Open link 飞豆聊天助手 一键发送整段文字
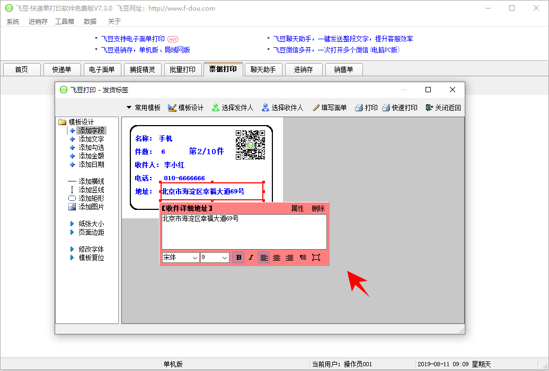549x371 pixels. tap(343, 39)
